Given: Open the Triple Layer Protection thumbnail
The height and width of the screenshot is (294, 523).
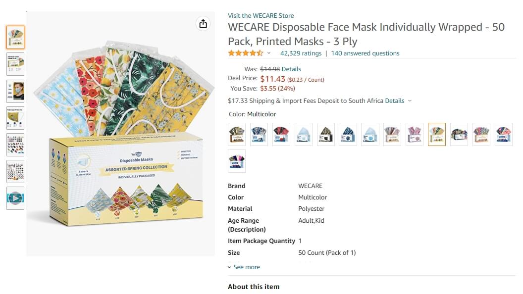Looking at the screenshot, I should 15,118.
